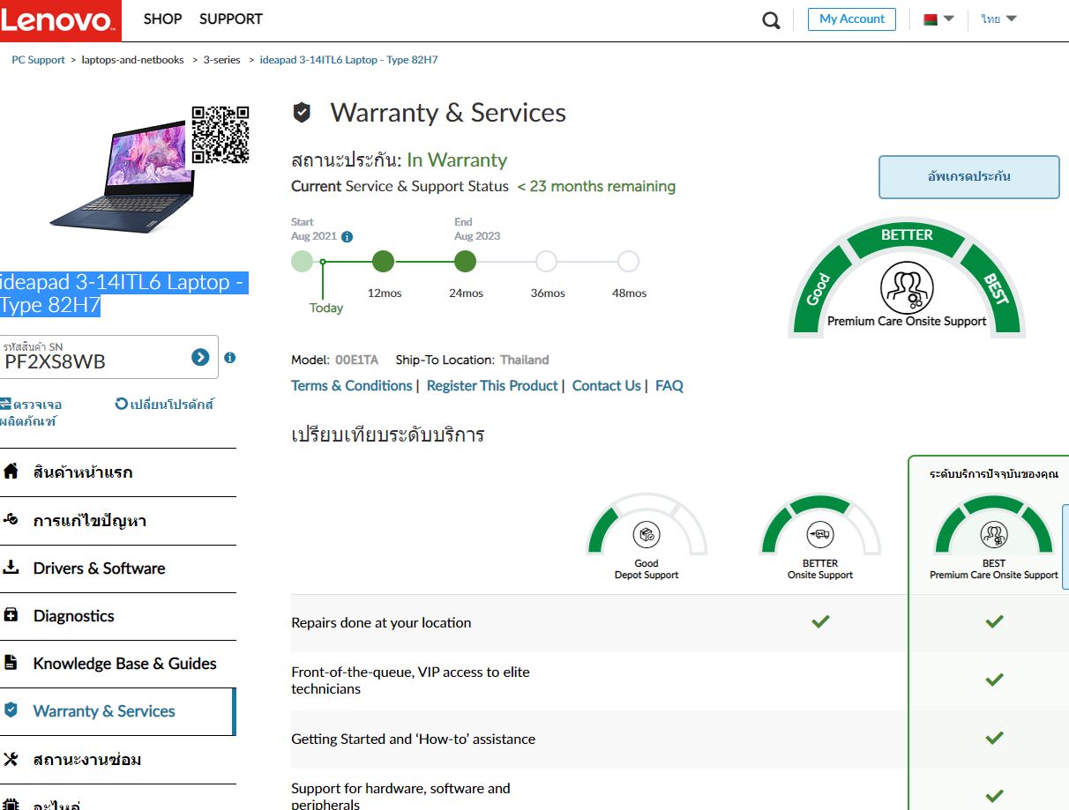
Task: Open the ไทย language dropdown
Action: click(998, 19)
